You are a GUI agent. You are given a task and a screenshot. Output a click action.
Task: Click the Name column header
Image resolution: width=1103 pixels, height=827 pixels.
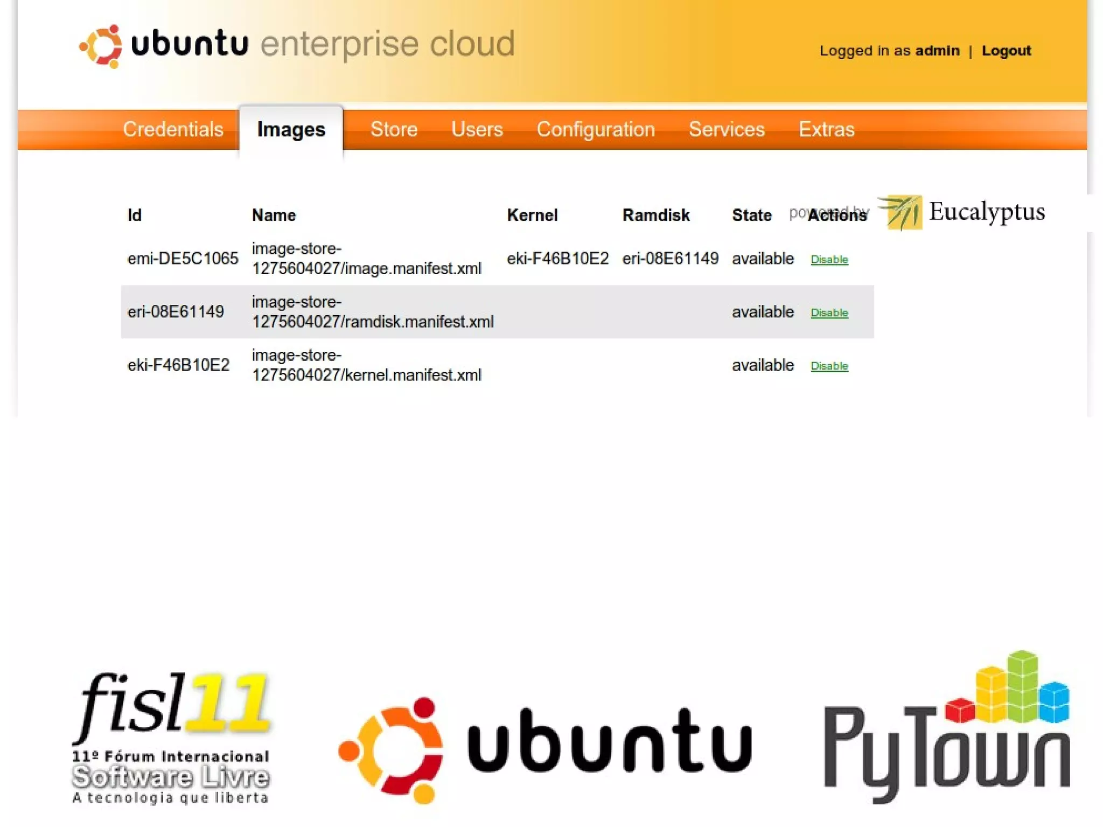(274, 215)
